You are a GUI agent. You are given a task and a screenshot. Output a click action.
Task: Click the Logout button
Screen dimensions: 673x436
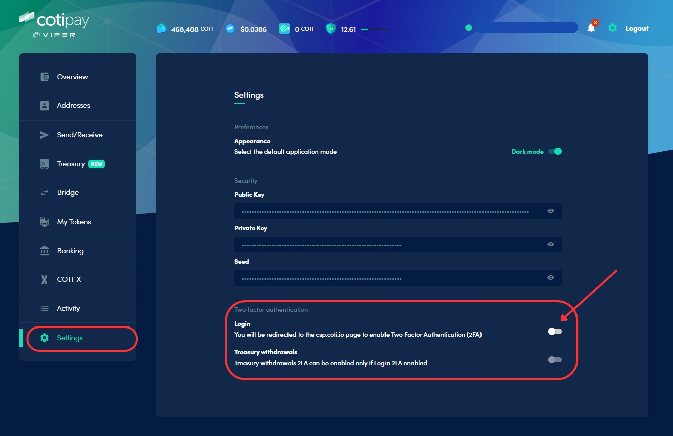(637, 28)
